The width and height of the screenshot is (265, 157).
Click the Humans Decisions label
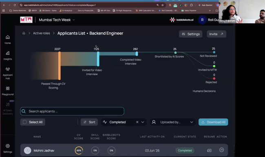tap(204, 91)
